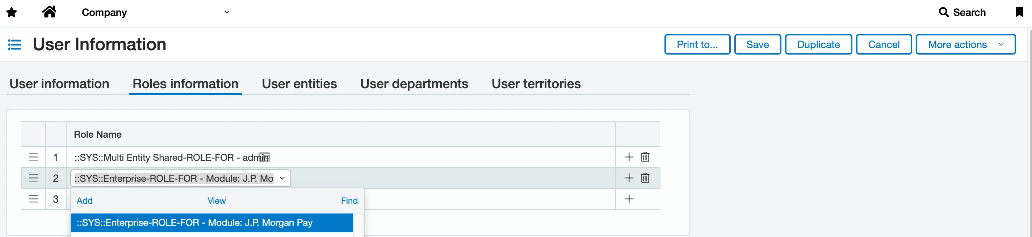Open the More actions dropdown
The height and width of the screenshot is (237, 1032).
(965, 44)
